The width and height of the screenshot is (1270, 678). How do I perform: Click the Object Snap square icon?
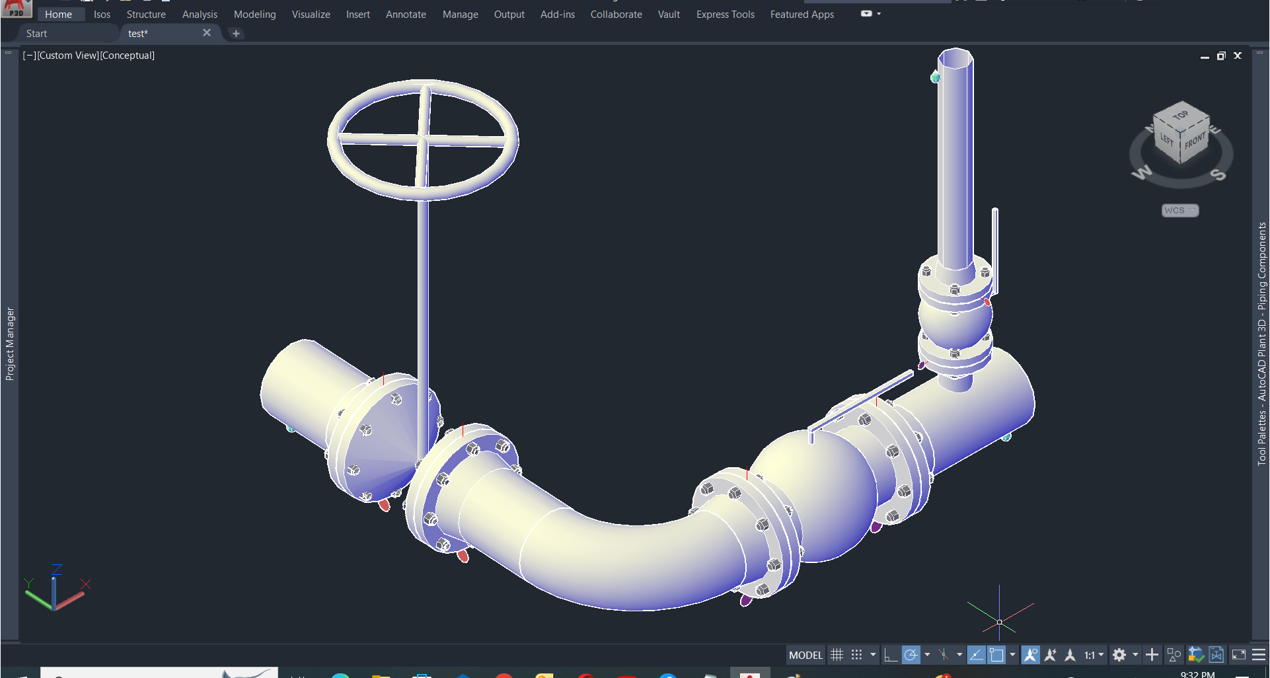point(996,655)
